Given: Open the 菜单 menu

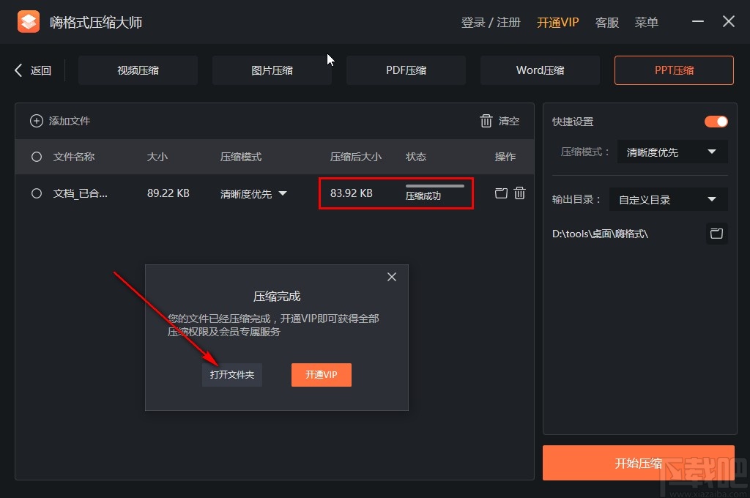Looking at the screenshot, I should tap(646, 23).
